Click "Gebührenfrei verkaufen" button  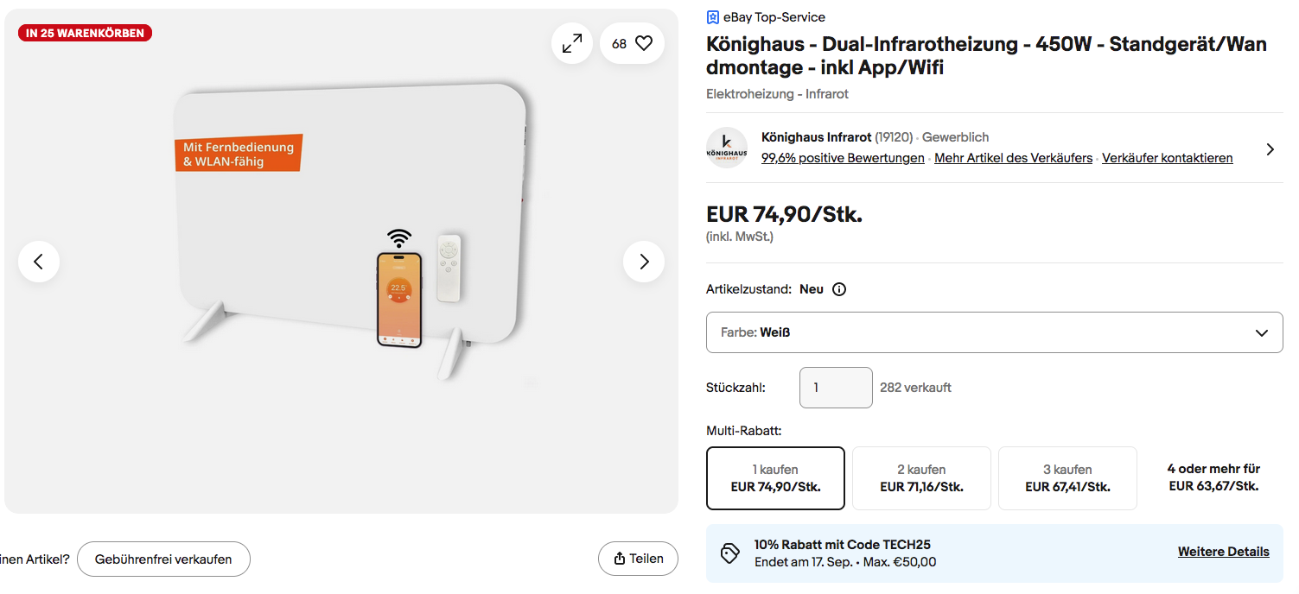163,559
